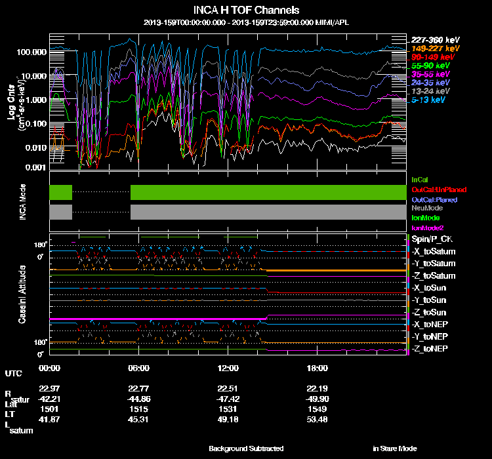The width and height of the screenshot is (492, 459).
Task: Click the 06:00 UTC time tick label
Action: point(139,368)
